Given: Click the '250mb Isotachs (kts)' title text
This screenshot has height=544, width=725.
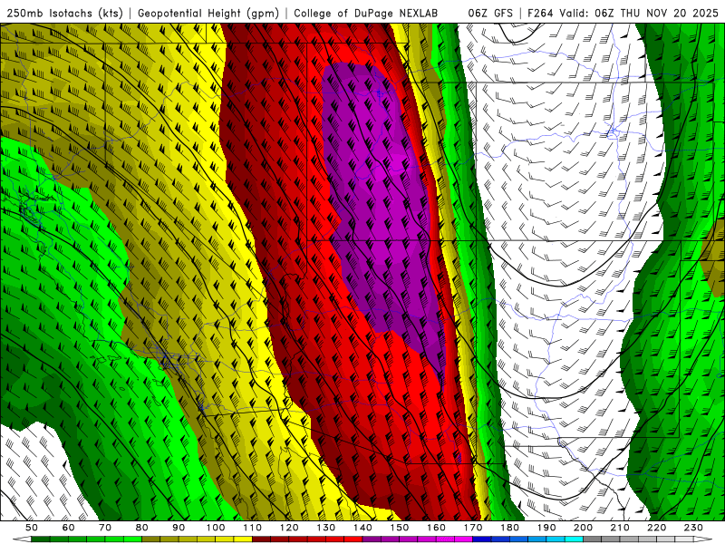Looking at the screenshot, I should pos(65,13).
